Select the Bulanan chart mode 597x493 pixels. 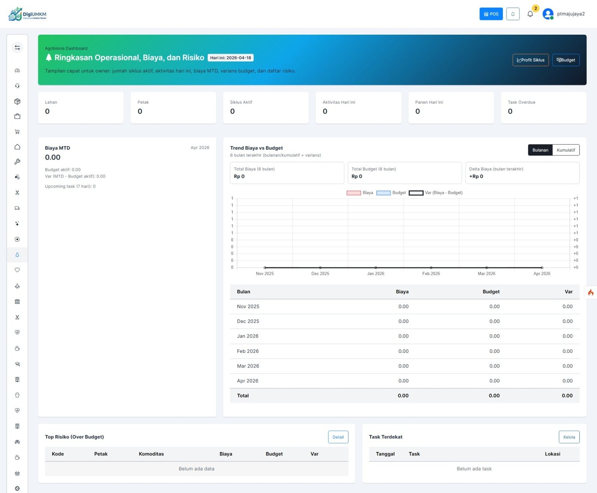pos(540,150)
